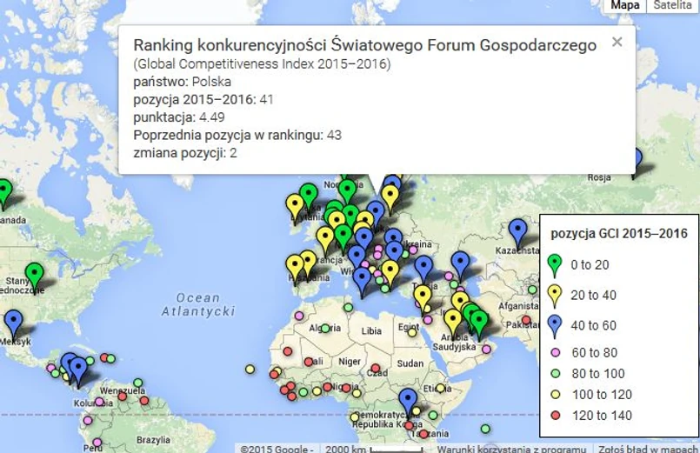Click the 'Brazylia' map label

(x=153, y=440)
